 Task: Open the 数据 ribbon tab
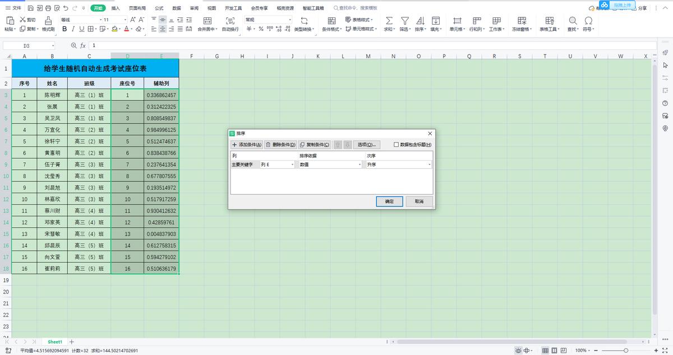coord(177,8)
